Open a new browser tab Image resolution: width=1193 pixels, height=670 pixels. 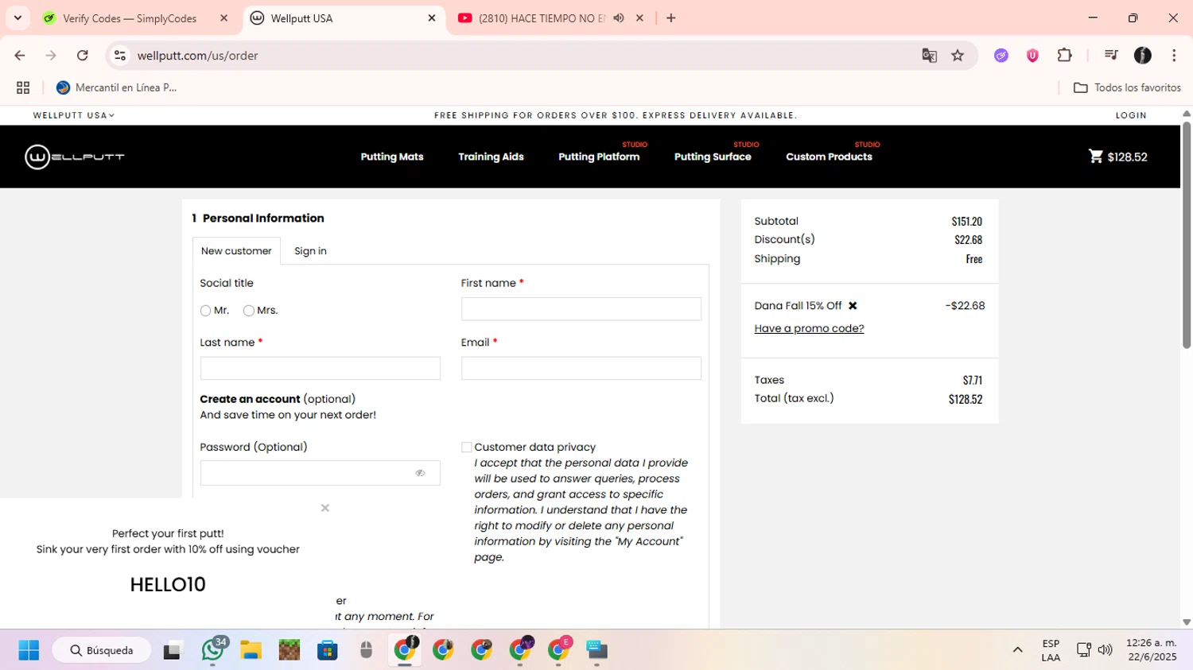pos(671,18)
